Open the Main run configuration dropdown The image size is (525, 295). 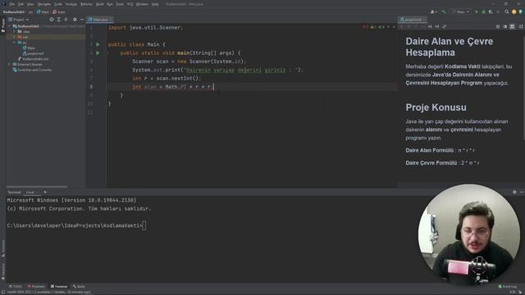461,11
